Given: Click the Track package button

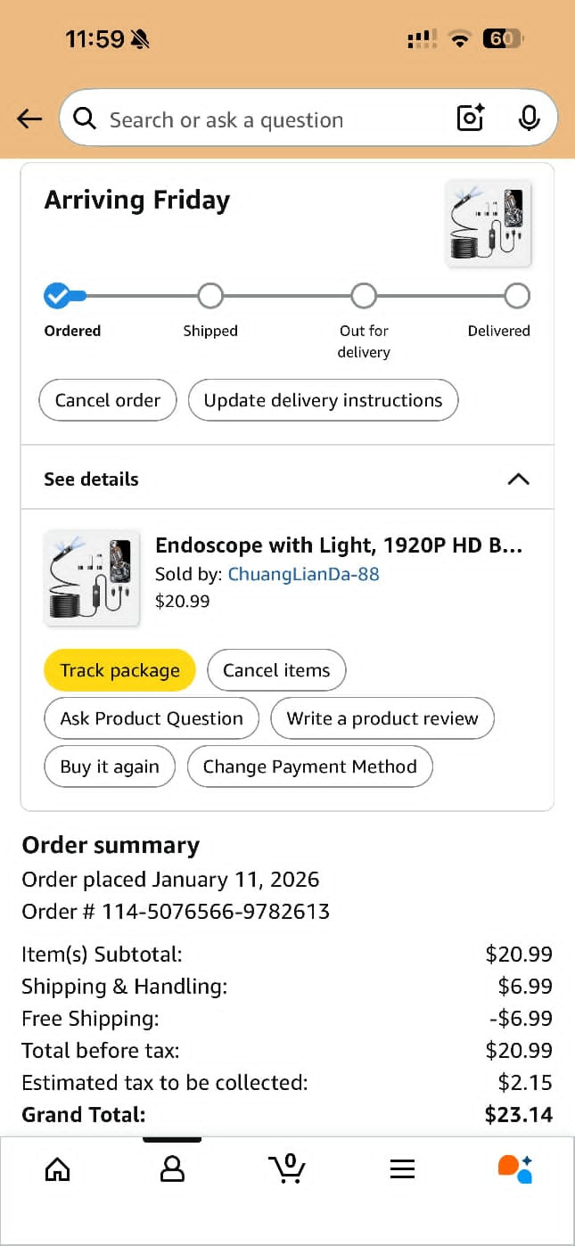Looking at the screenshot, I should 119,670.
